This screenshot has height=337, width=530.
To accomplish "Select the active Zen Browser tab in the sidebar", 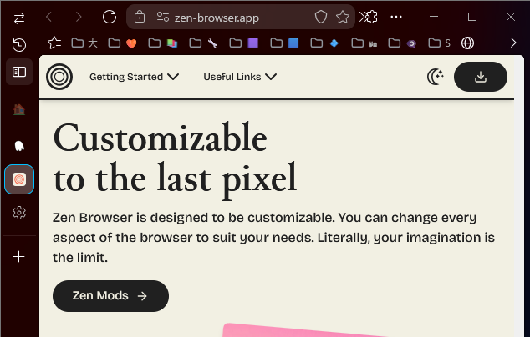I will [19, 179].
